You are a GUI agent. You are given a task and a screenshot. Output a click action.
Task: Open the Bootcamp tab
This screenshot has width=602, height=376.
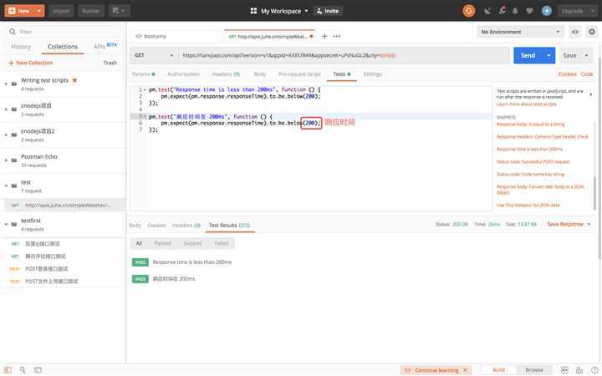point(151,36)
